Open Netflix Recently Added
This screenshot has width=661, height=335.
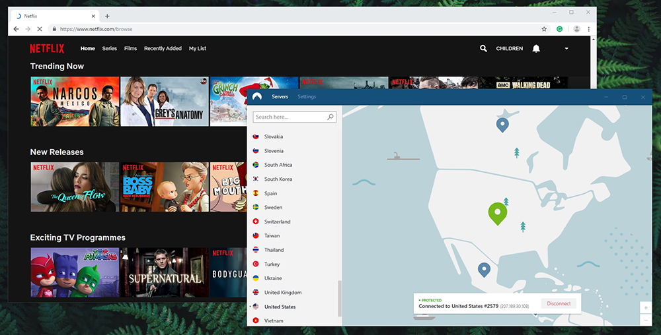click(163, 48)
